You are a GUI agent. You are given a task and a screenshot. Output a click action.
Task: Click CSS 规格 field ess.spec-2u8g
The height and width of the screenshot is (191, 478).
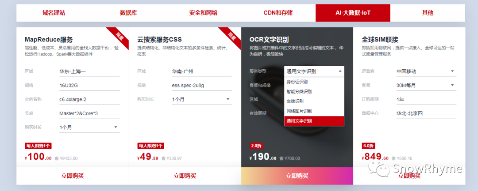click(x=201, y=86)
